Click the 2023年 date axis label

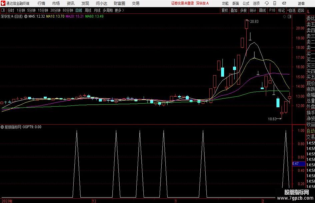7,201
